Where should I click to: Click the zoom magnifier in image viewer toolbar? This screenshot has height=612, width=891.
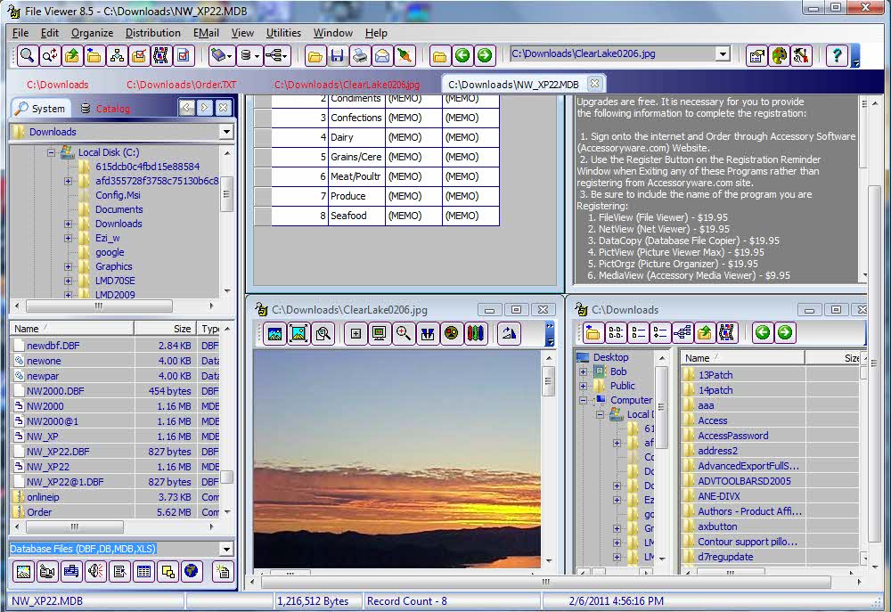(404, 334)
